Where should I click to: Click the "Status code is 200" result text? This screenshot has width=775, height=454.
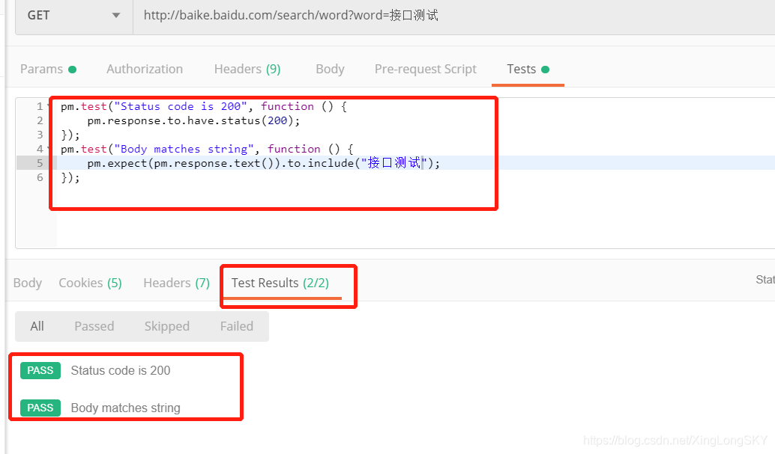(121, 370)
